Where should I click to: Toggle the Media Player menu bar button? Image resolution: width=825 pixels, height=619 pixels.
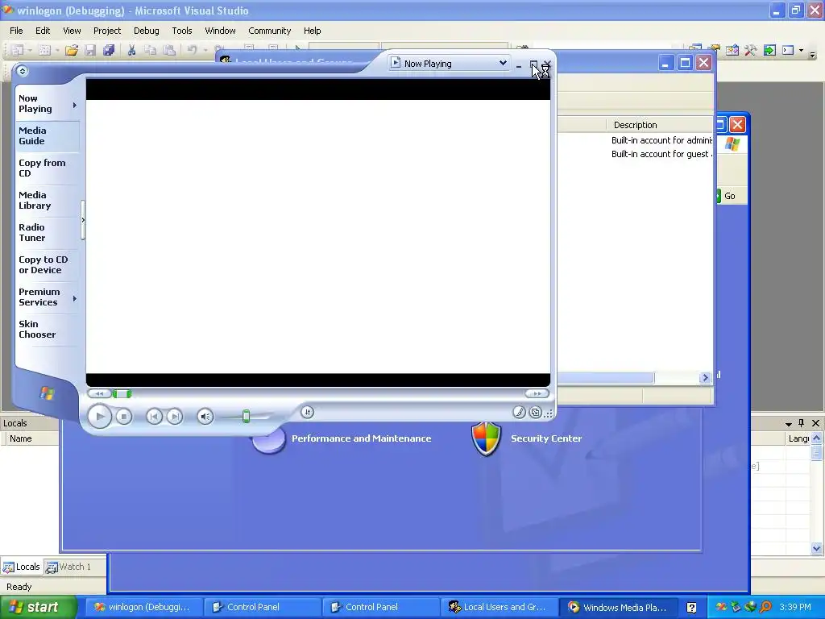click(x=22, y=71)
